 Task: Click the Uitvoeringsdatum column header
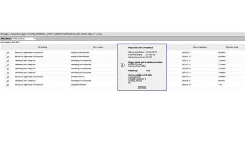(200, 47)
